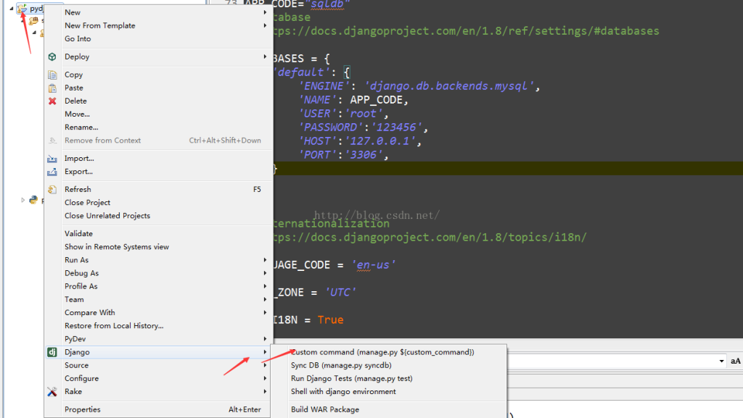The image size is (743, 418).
Task: Click the True value in editor
Action: tap(330, 320)
